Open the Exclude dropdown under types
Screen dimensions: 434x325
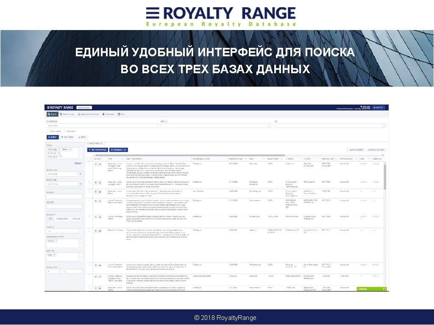[x=78, y=163]
